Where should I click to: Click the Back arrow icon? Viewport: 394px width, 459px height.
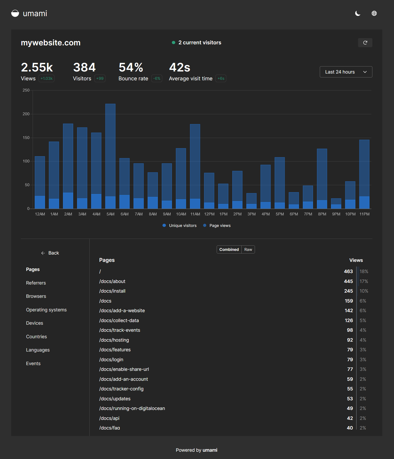43,253
